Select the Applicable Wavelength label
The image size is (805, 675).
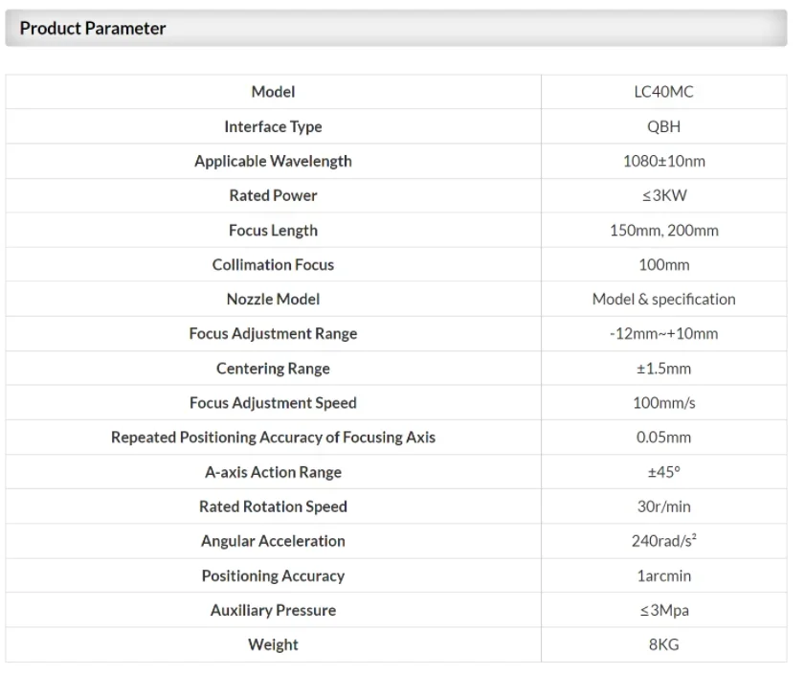(x=273, y=161)
